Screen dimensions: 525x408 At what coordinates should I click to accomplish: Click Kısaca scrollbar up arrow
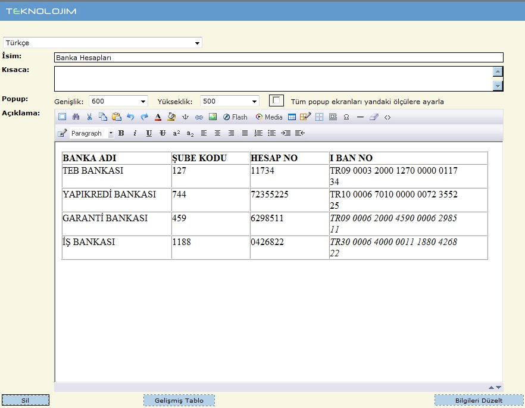tap(498, 71)
